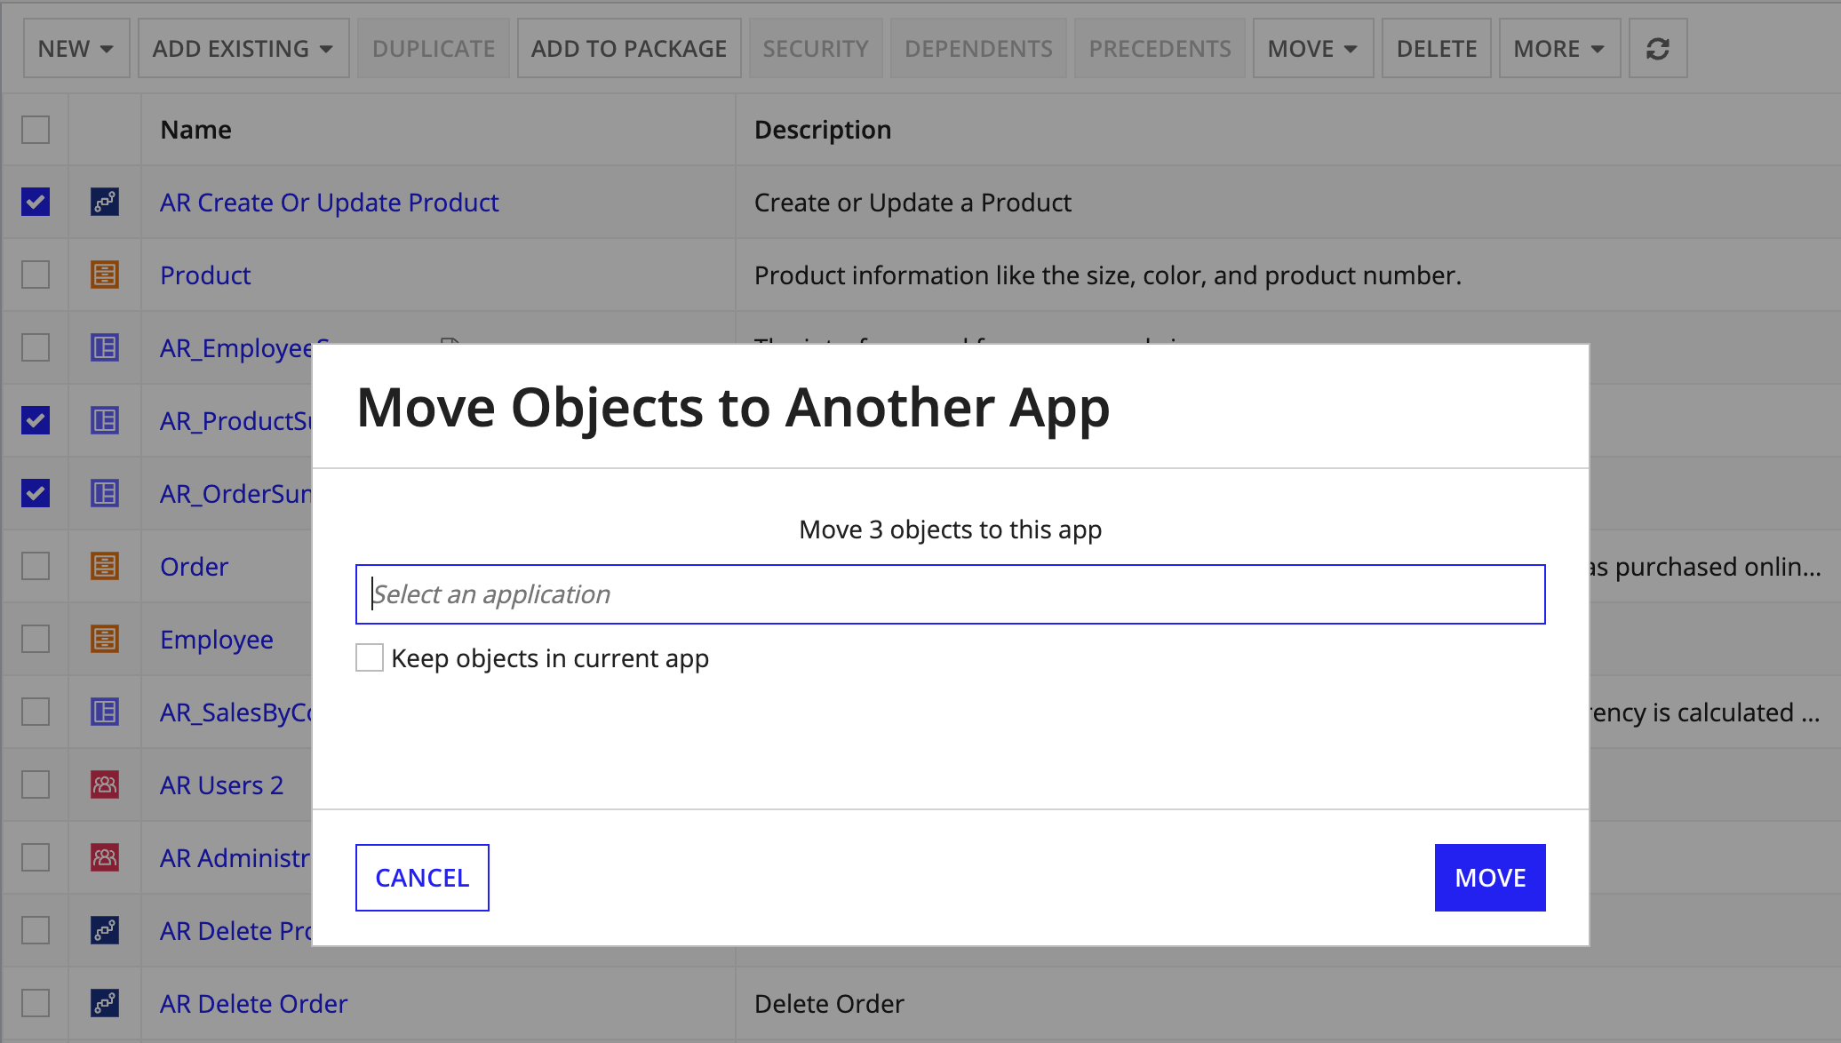
Task: Sort by the Name column header
Action: 196,130
